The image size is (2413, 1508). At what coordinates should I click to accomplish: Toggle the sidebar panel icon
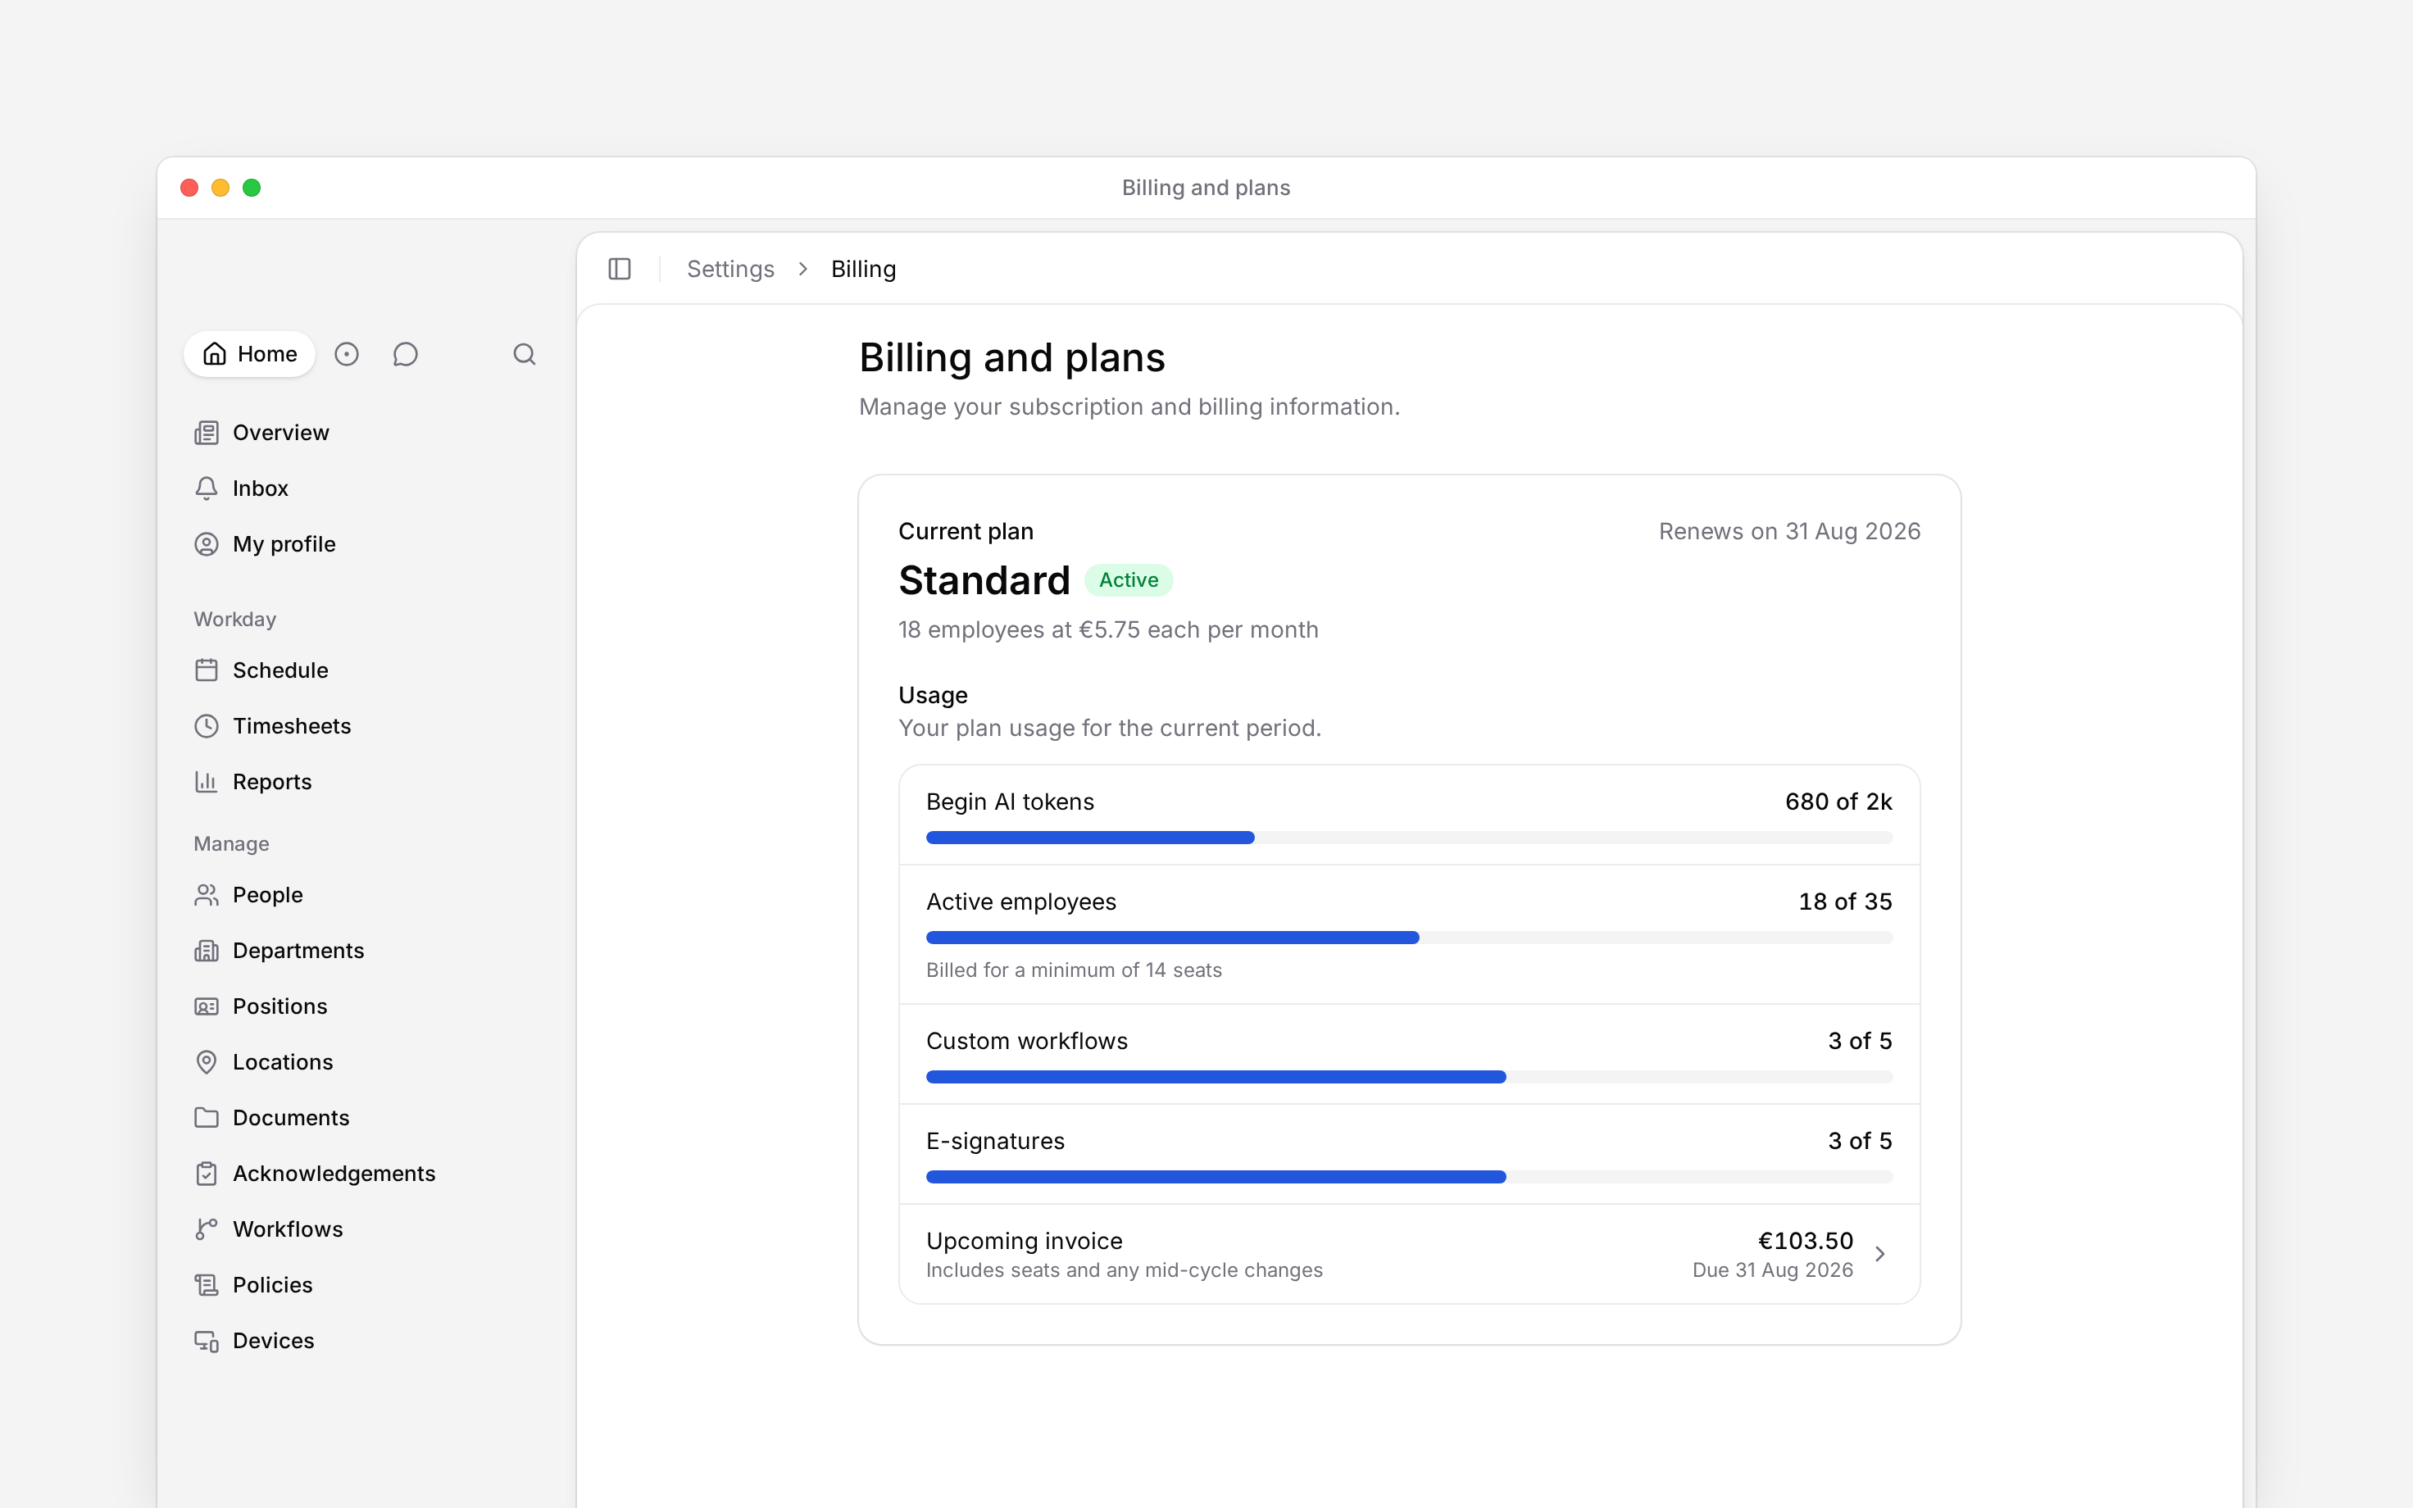point(619,270)
